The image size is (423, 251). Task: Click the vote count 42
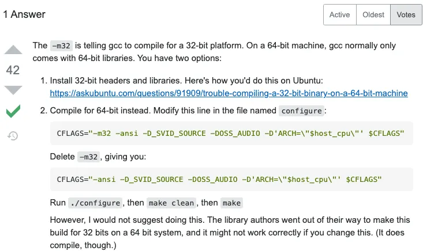[13, 70]
